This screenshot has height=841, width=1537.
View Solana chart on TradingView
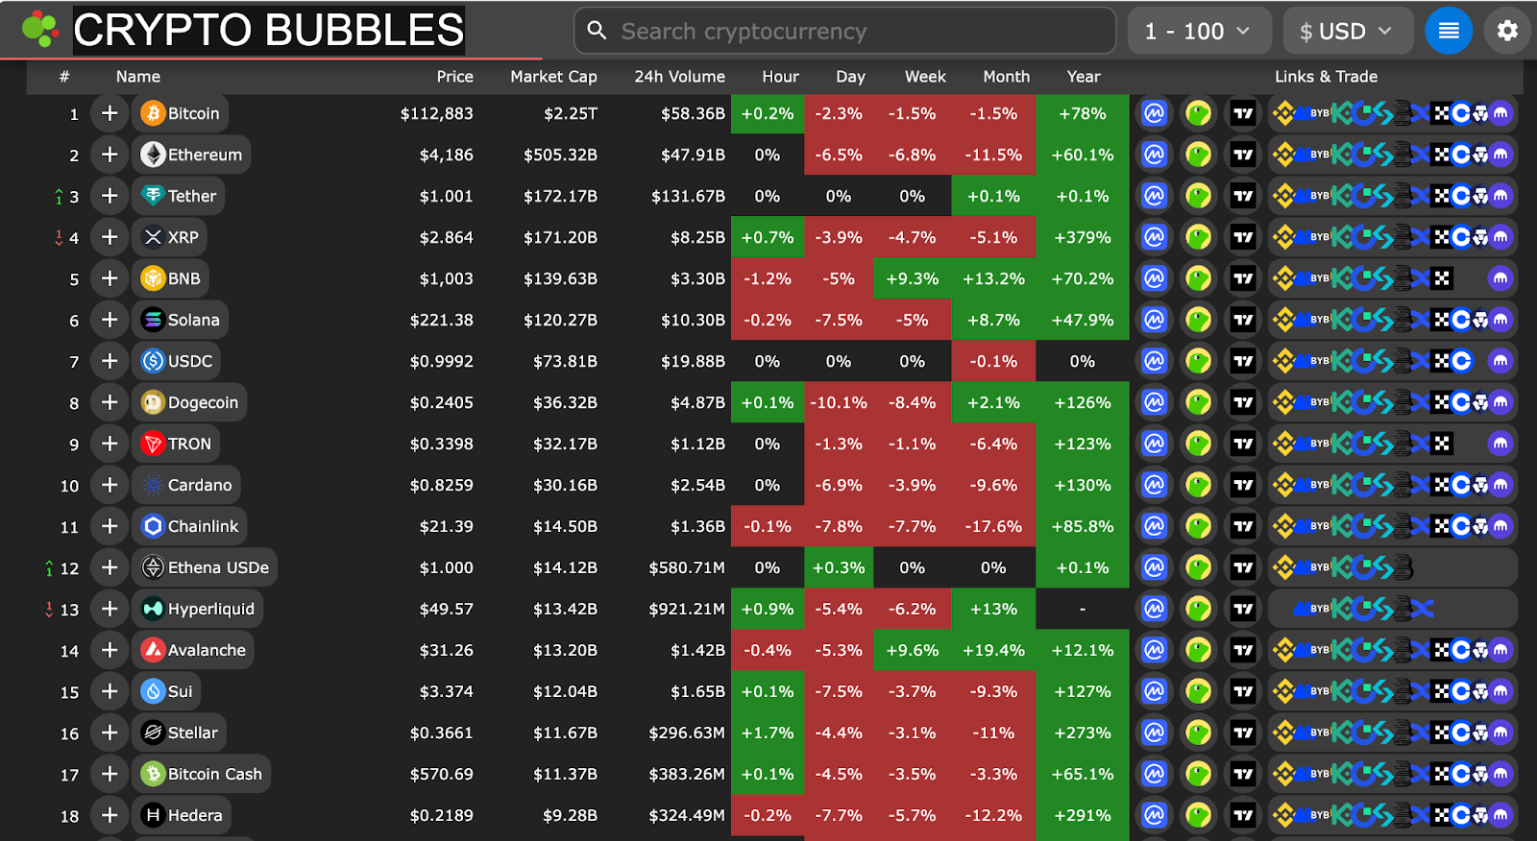pos(1243,320)
